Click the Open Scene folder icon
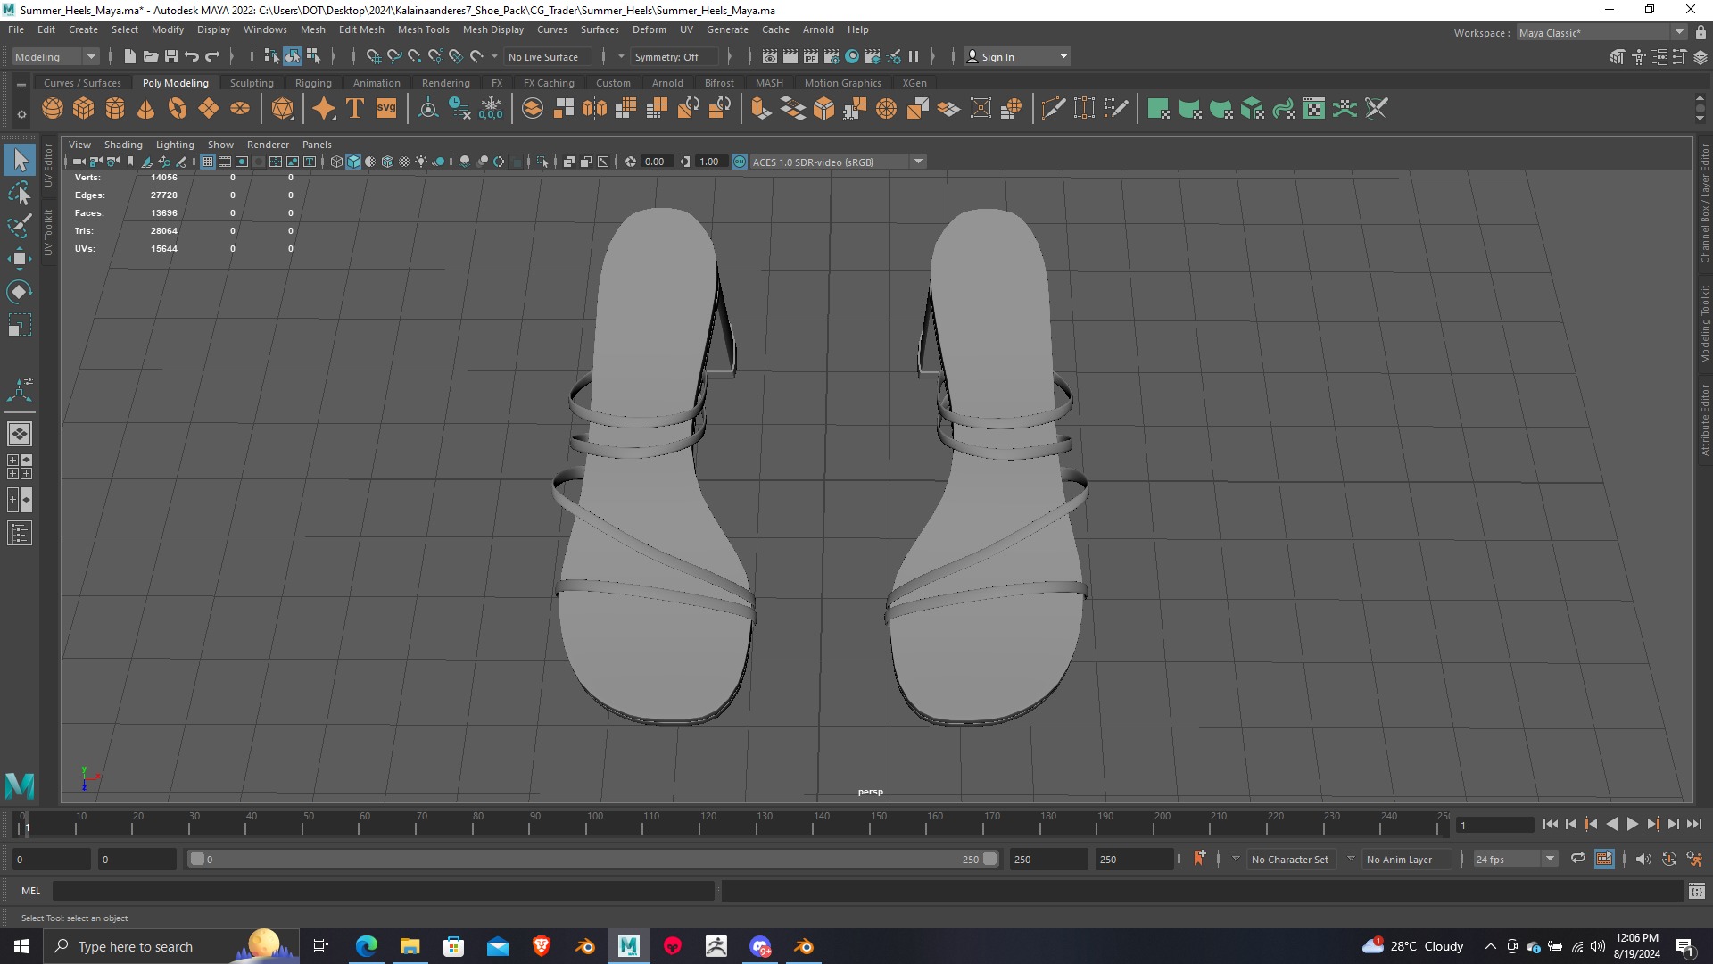 [x=151, y=56]
